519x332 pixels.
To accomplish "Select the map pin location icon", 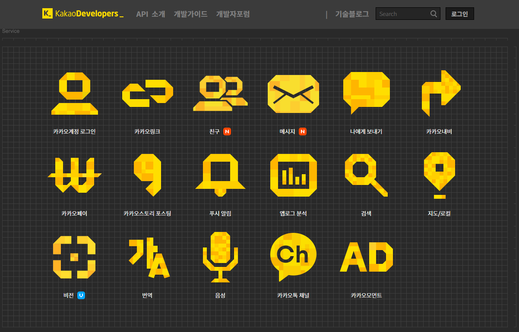I will [x=440, y=175].
